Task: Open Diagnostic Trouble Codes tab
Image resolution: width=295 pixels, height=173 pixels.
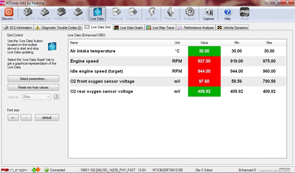Action: pos(58,27)
